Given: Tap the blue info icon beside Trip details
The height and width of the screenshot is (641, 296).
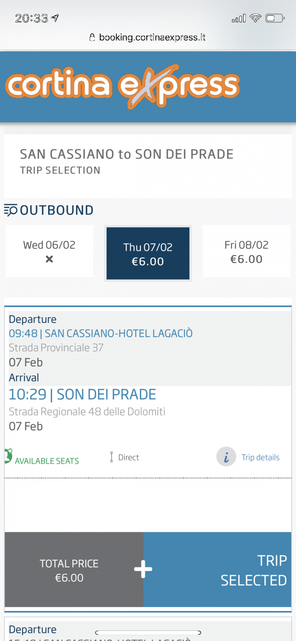Looking at the screenshot, I should tap(226, 457).
